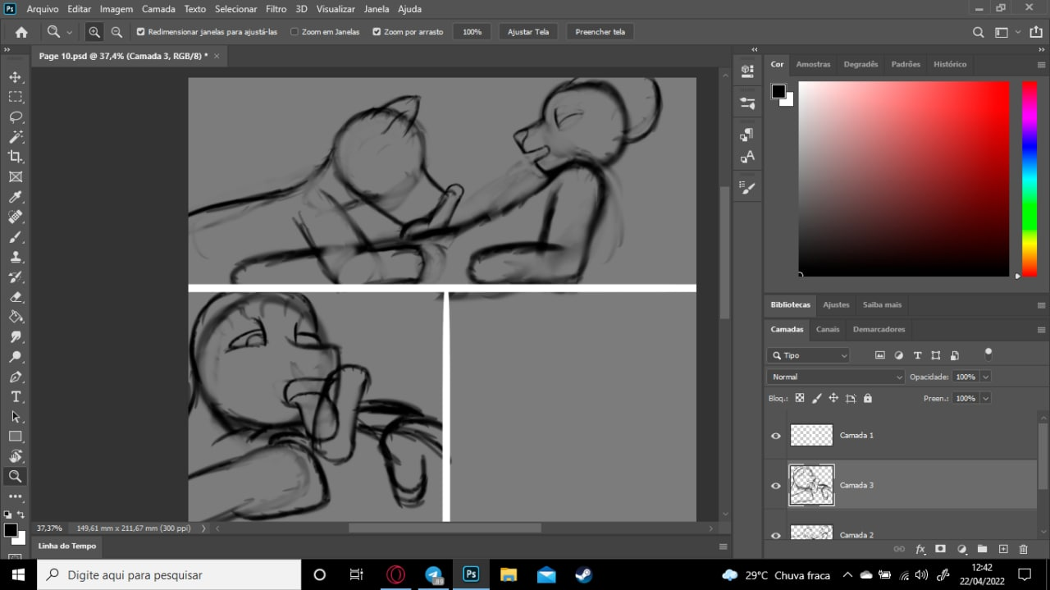
Task: Select the Rectangular Marquee tool
Action: tap(15, 97)
